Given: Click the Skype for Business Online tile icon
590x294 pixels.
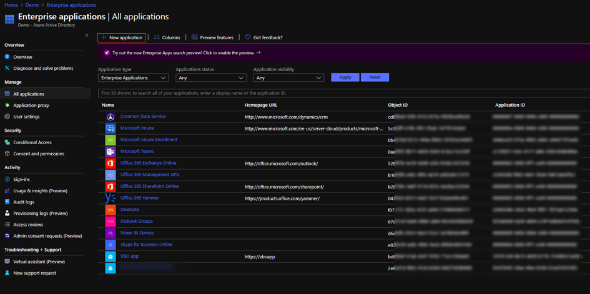Looking at the screenshot, I should [111, 245].
